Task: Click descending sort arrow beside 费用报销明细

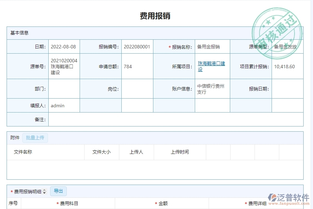Action: point(44,193)
